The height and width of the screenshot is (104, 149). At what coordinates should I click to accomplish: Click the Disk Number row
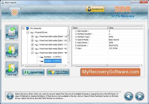pos(108,31)
